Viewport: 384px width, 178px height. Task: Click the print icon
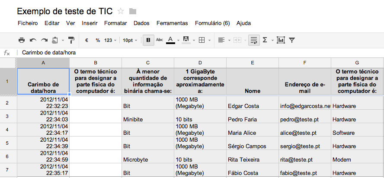[22, 40]
